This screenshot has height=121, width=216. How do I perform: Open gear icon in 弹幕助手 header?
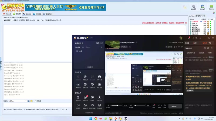pyautogui.click(x=208, y=48)
